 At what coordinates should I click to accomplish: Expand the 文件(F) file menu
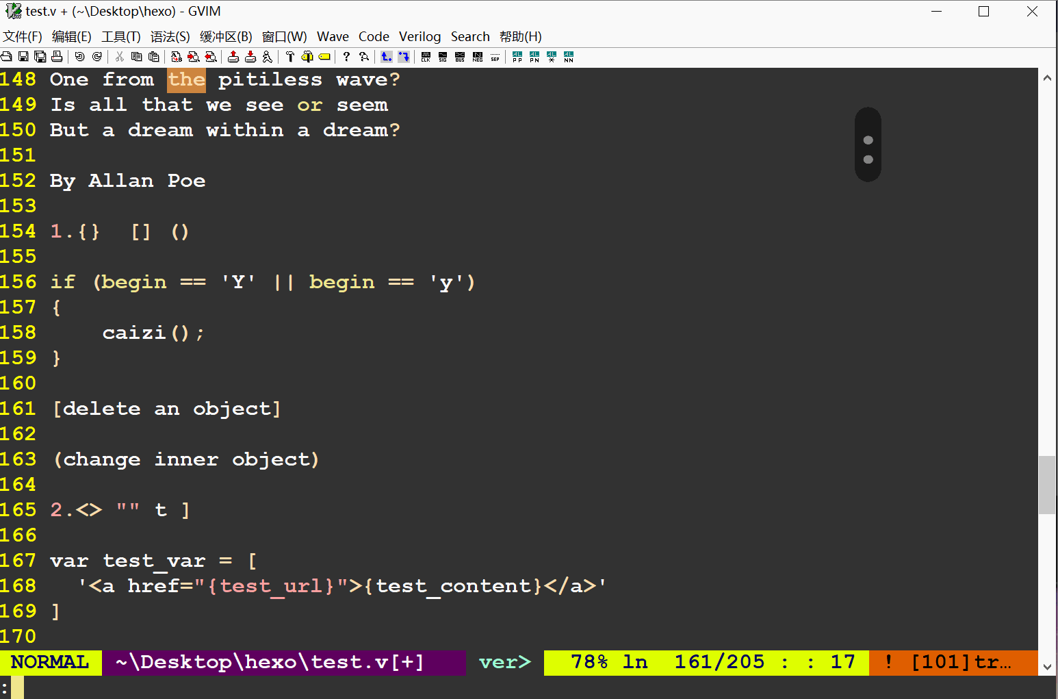click(23, 36)
